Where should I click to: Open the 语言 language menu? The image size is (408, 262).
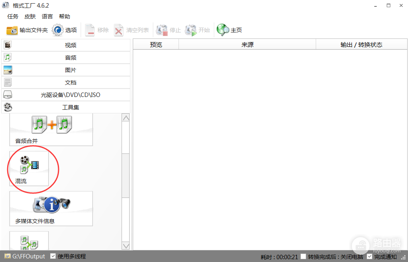(x=47, y=17)
